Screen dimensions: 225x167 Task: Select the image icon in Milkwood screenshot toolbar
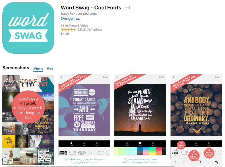pos(97,143)
